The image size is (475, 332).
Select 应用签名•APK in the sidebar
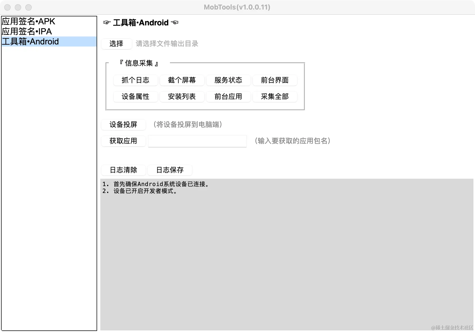coord(49,21)
